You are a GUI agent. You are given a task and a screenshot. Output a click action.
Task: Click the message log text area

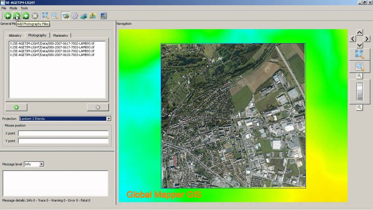coord(55,183)
